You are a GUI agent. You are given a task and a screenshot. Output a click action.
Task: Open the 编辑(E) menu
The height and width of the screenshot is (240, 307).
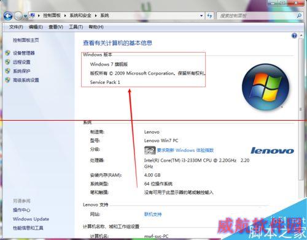tap(36, 27)
